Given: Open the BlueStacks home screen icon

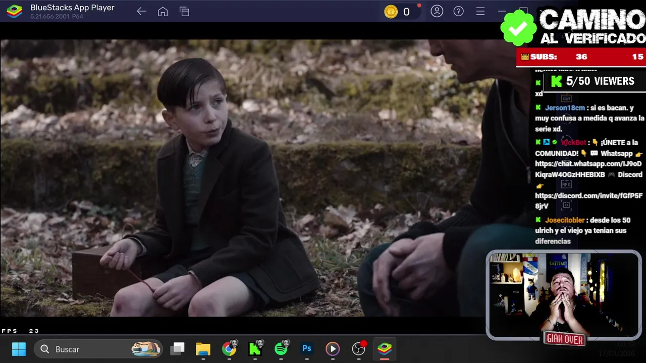Looking at the screenshot, I should pos(163,12).
